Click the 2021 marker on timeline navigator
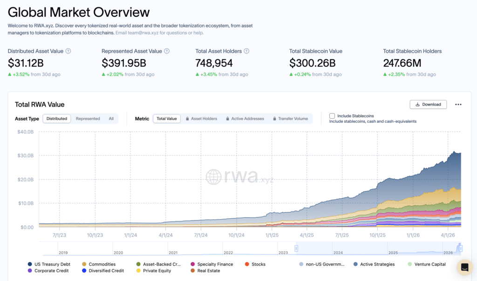 (173, 253)
